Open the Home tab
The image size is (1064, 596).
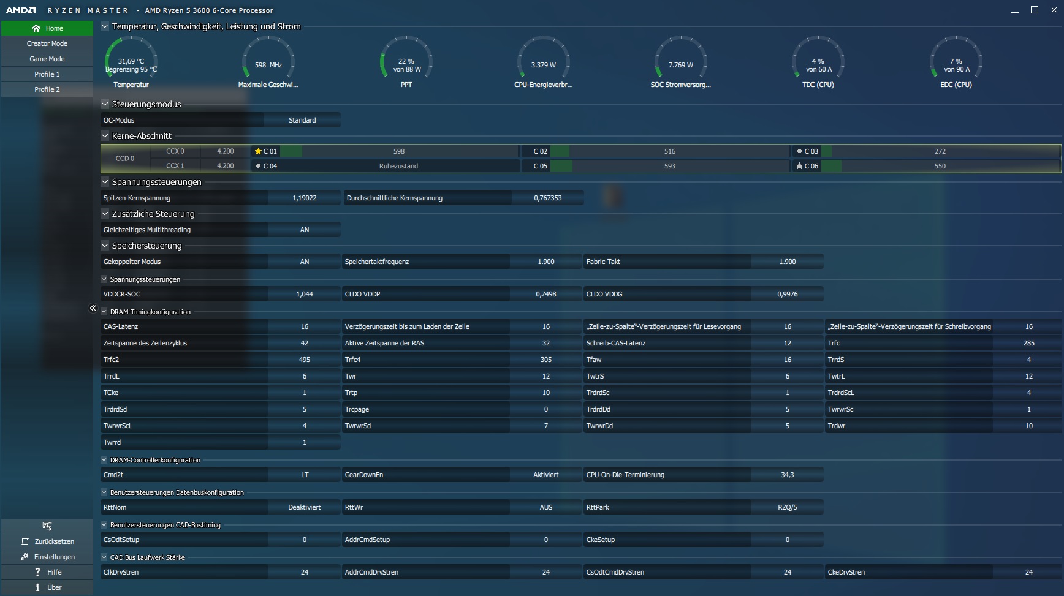coord(47,28)
